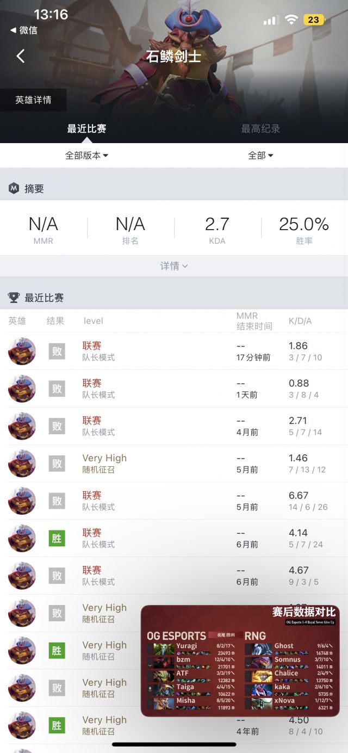Switch to the 最高纪录 records tab
348x753 pixels.
pyautogui.click(x=260, y=129)
